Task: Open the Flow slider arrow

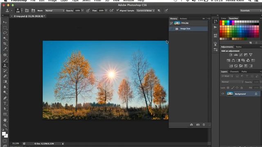Action: (x=106, y=11)
